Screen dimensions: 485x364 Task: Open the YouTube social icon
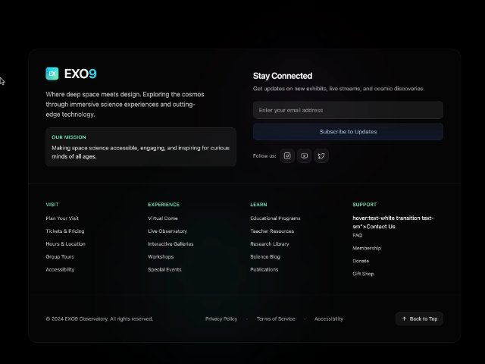304,155
